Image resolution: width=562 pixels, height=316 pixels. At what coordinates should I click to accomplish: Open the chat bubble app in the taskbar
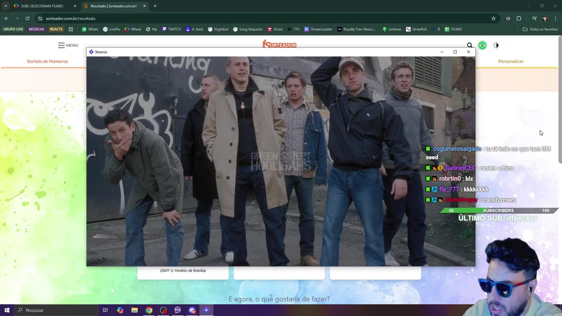(177, 310)
